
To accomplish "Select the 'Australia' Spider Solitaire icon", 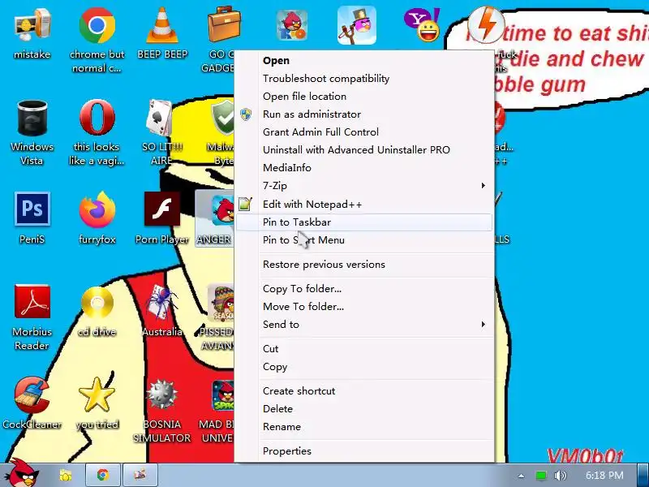I will click(x=161, y=302).
